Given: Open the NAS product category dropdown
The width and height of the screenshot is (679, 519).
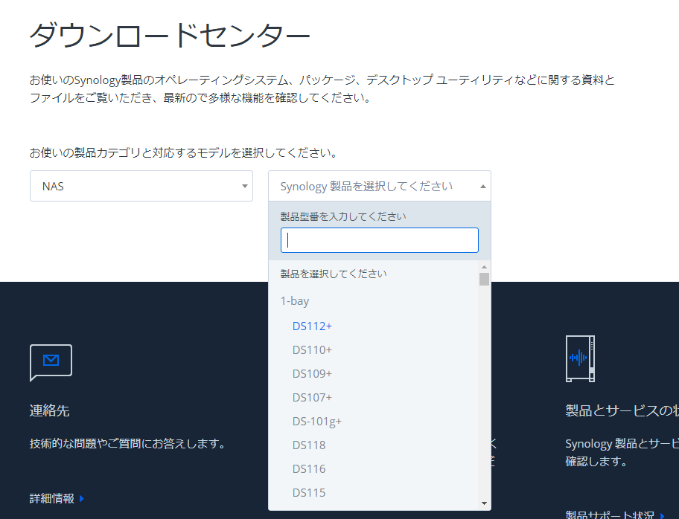Looking at the screenshot, I should (x=141, y=186).
